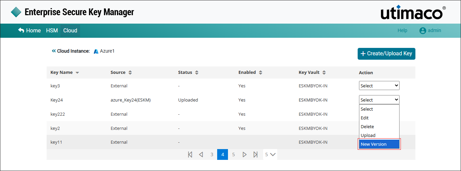Viewport: 461px width, 171px height.
Task: Open the admin account menu
Action: click(430, 30)
